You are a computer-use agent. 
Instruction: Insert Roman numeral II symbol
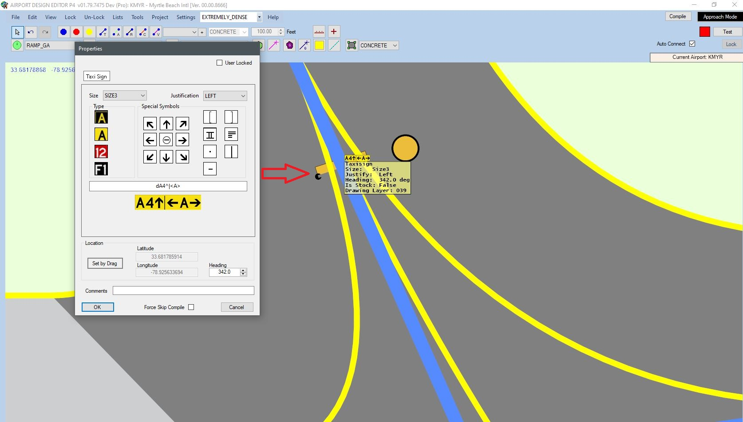210,134
